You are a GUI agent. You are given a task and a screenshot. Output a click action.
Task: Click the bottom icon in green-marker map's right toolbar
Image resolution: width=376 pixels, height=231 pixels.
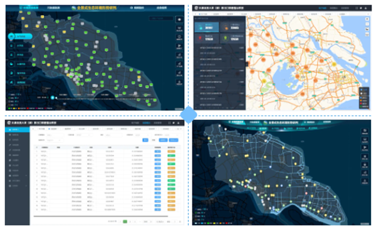tap(179, 82)
